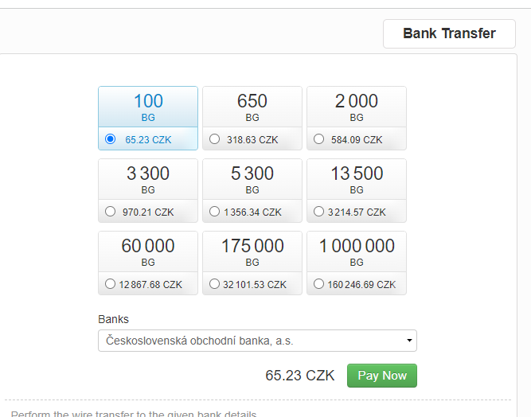Select the 584.09 CZK radio button
This screenshot has height=417, width=531.
[x=318, y=139]
